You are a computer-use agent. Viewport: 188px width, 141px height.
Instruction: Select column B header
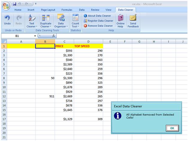coord(45,42)
